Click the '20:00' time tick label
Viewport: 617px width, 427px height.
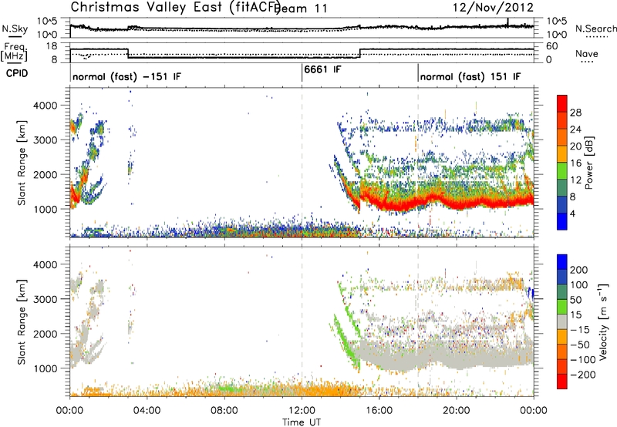457,411
